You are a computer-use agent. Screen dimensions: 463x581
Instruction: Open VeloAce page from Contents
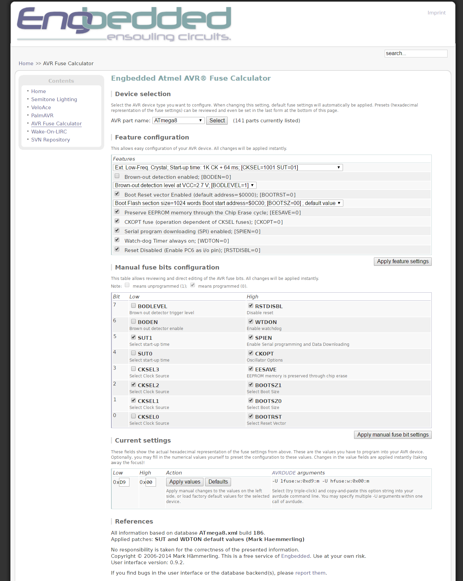click(41, 108)
